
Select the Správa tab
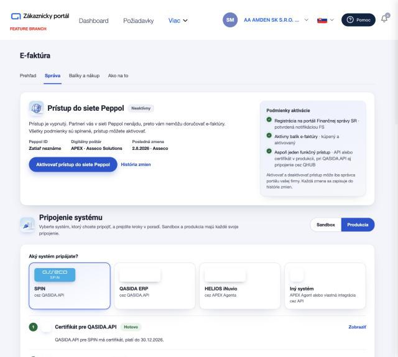pyautogui.click(x=52, y=76)
